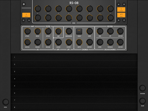The image size is (148, 111).
Task: Click the Resonance knob in filter section
Action: [x=69, y=31]
